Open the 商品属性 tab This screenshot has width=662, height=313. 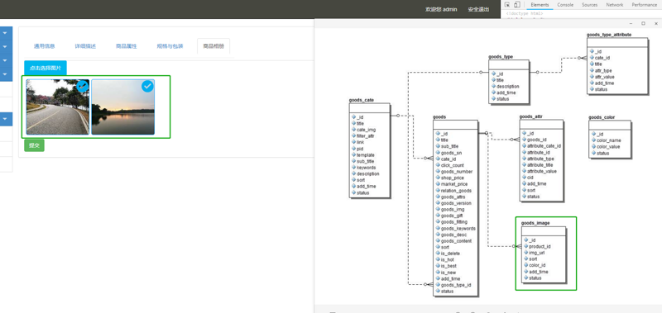(127, 46)
